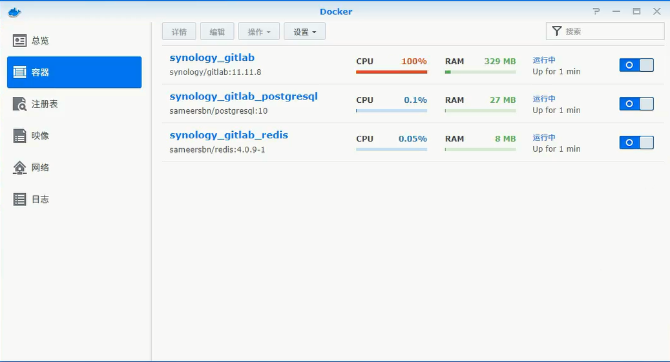670x362 pixels.
Task: Toggle off the synology_gitlab container switch
Action: [x=636, y=65]
